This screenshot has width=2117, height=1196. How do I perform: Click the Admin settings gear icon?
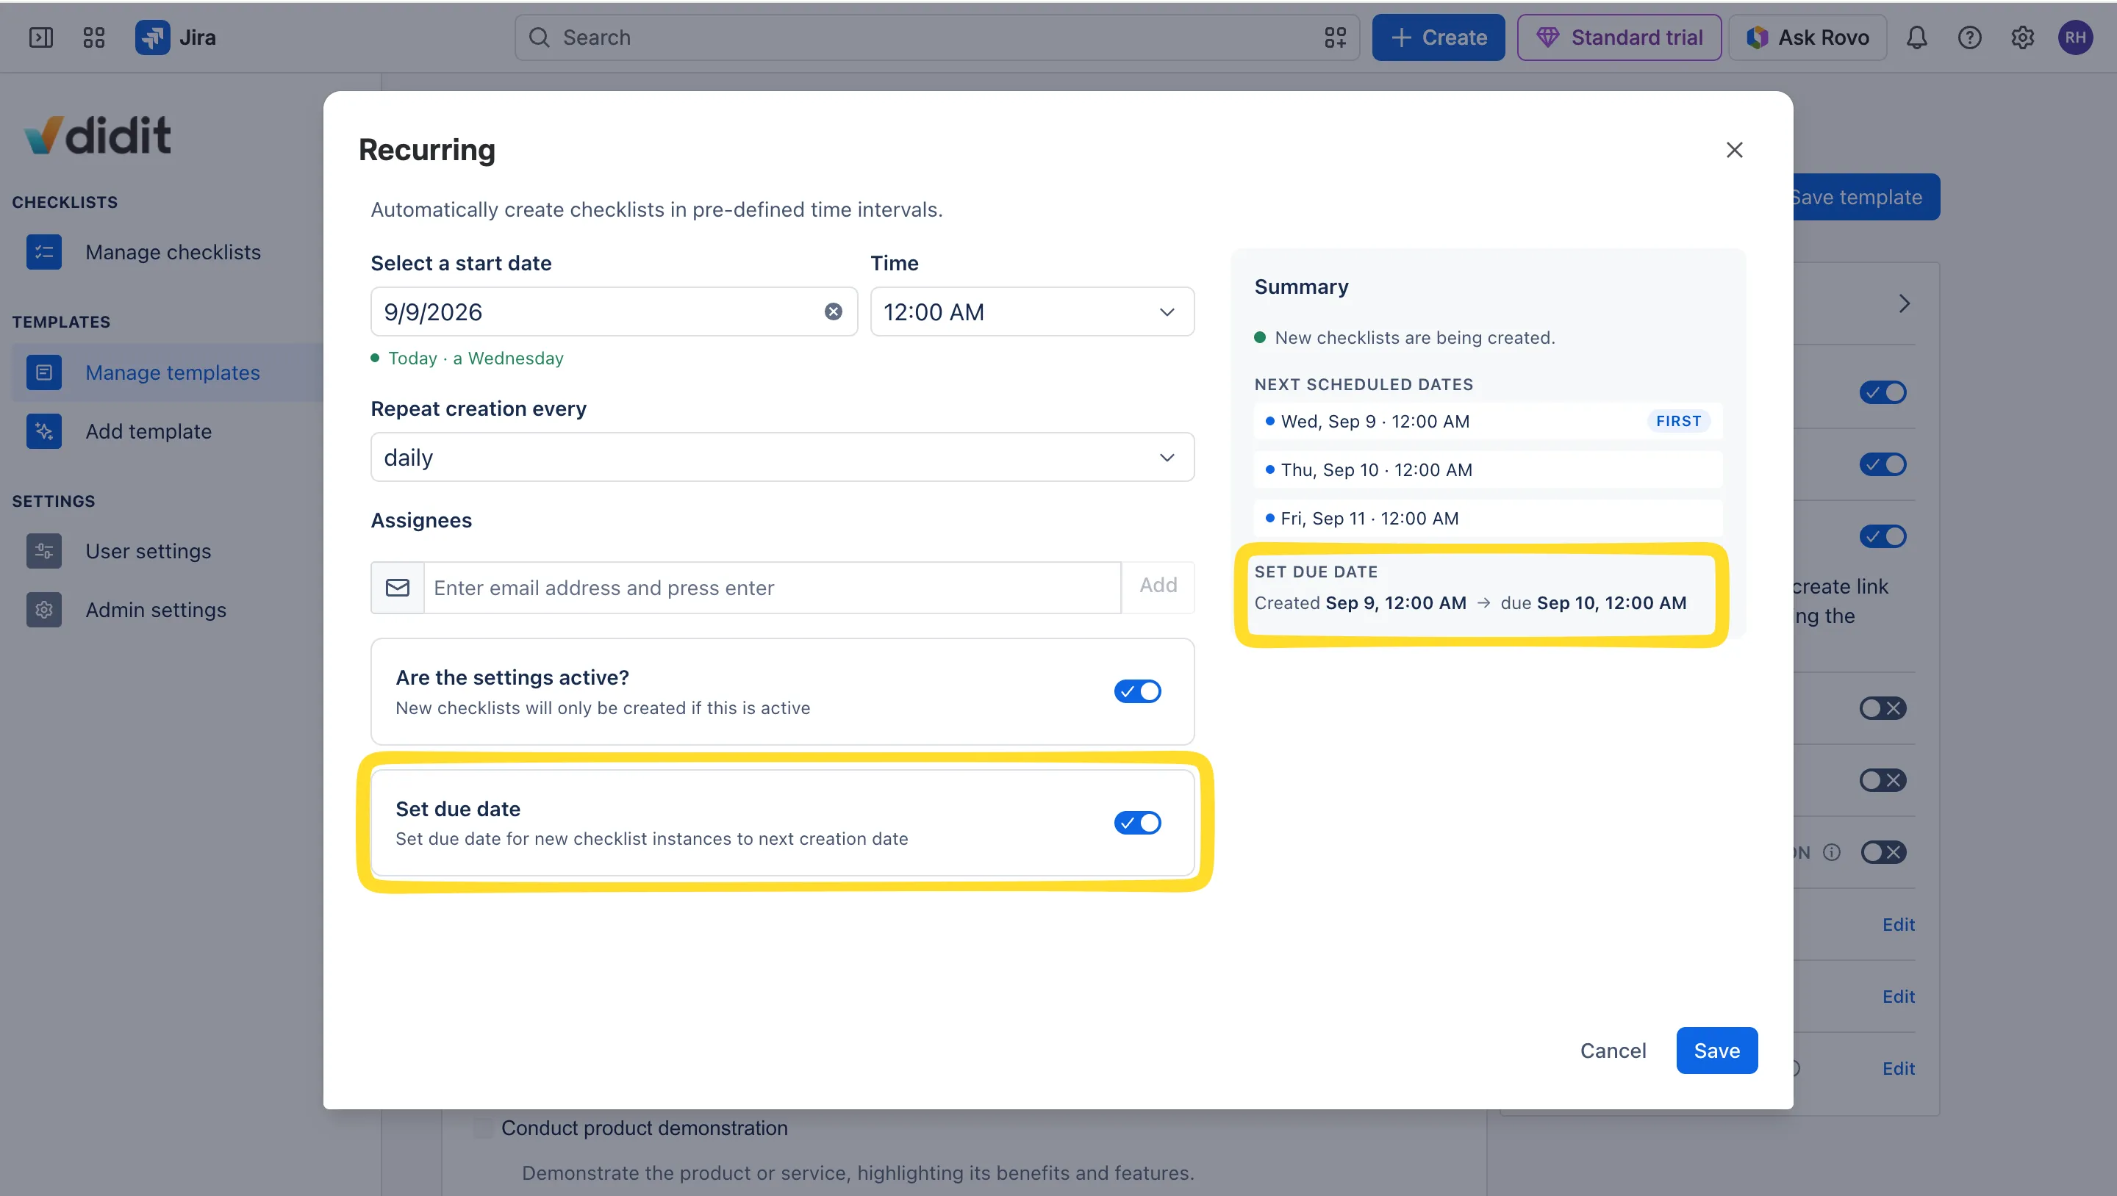click(44, 610)
